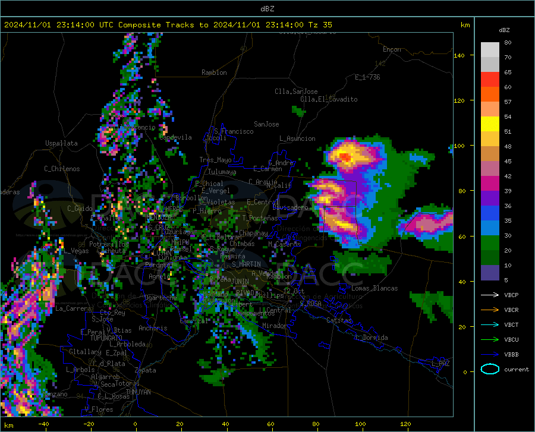Click the 'Ugarteche' map label
535x432 pixels.
(160, 298)
